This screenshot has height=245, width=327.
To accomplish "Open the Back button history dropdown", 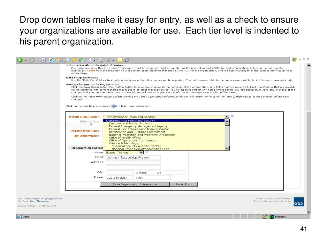I will (x=26, y=60).
